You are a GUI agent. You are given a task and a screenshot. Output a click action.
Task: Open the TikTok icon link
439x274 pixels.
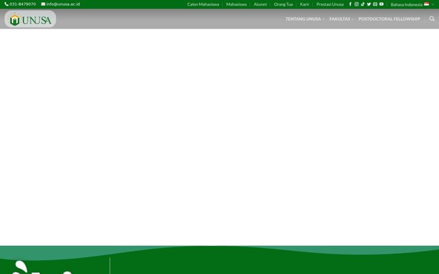coord(363,4)
